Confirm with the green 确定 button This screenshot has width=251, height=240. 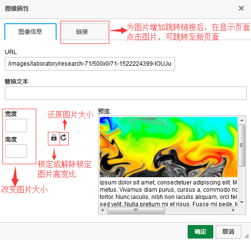click(x=200, y=232)
